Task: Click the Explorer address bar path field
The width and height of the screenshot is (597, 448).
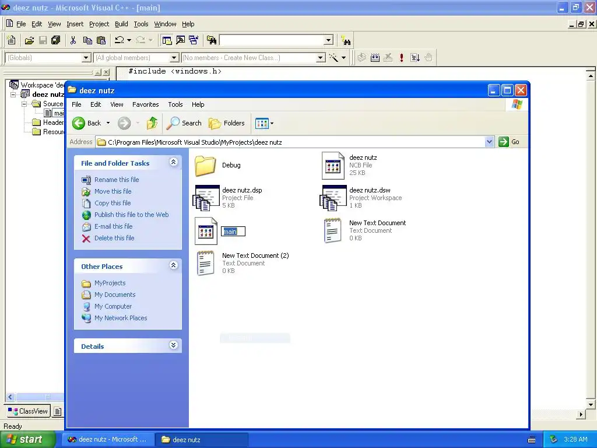Action: [290, 142]
